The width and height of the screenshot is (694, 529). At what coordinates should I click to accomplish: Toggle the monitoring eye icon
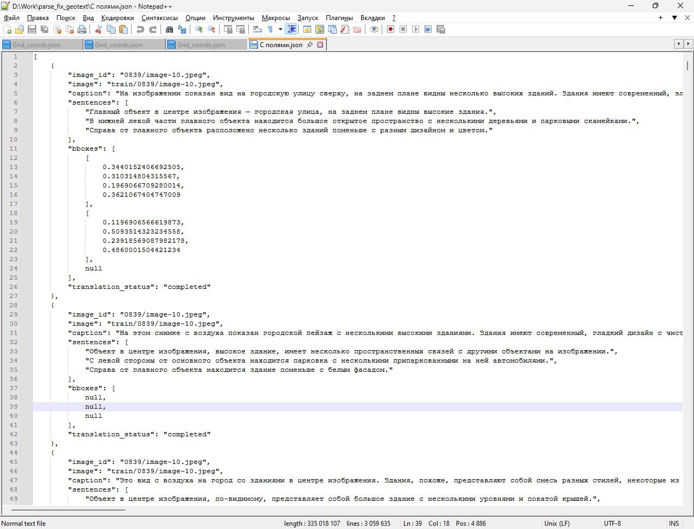(x=374, y=29)
